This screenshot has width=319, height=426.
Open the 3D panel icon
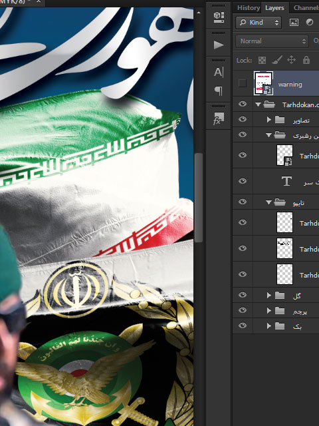coord(219,17)
